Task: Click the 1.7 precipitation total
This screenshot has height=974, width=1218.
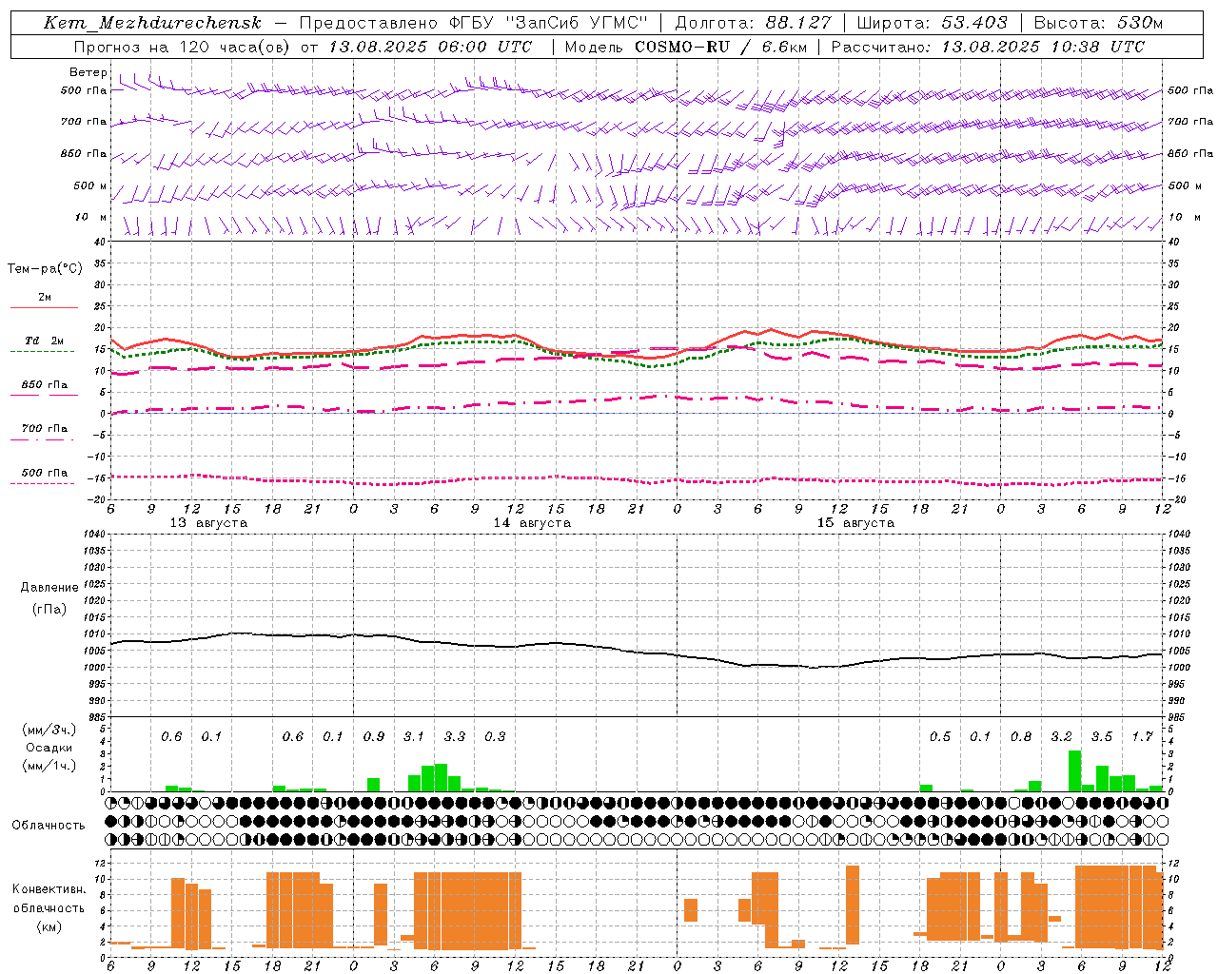Action: 1143,737
